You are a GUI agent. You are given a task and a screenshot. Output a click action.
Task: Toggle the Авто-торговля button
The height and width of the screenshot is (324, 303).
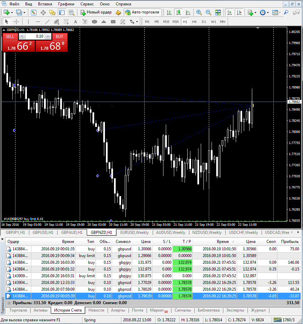point(142,12)
